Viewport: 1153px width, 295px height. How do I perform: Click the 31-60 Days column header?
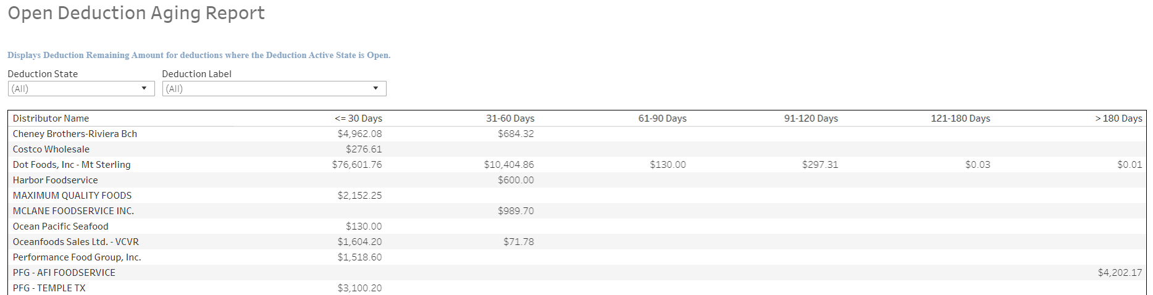click(x=509, y=118)
